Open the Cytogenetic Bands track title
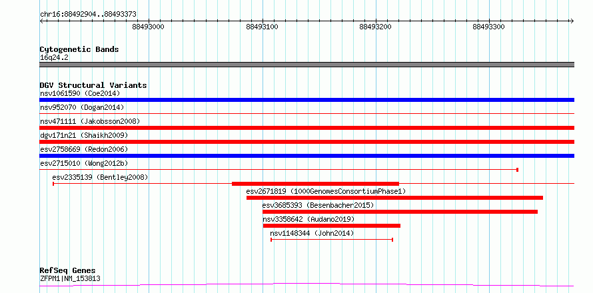593x293 pixels. [79, 49]
